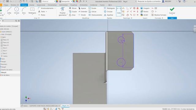Select the Aparar trim tool
196x110 pixels.
pyautogui.click(x=82, y=8)
